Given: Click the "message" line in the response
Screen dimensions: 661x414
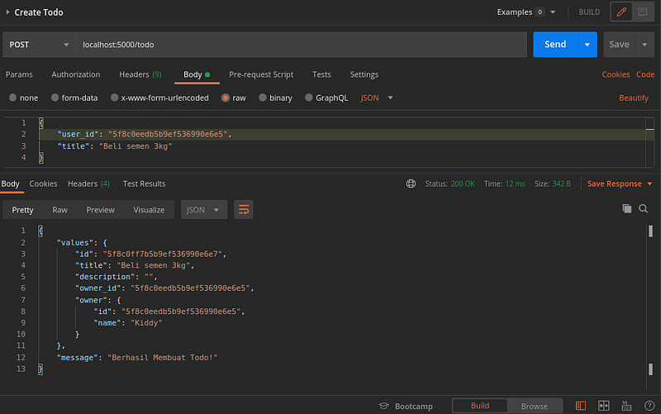Looking at the screenshot, I should 137,358.
